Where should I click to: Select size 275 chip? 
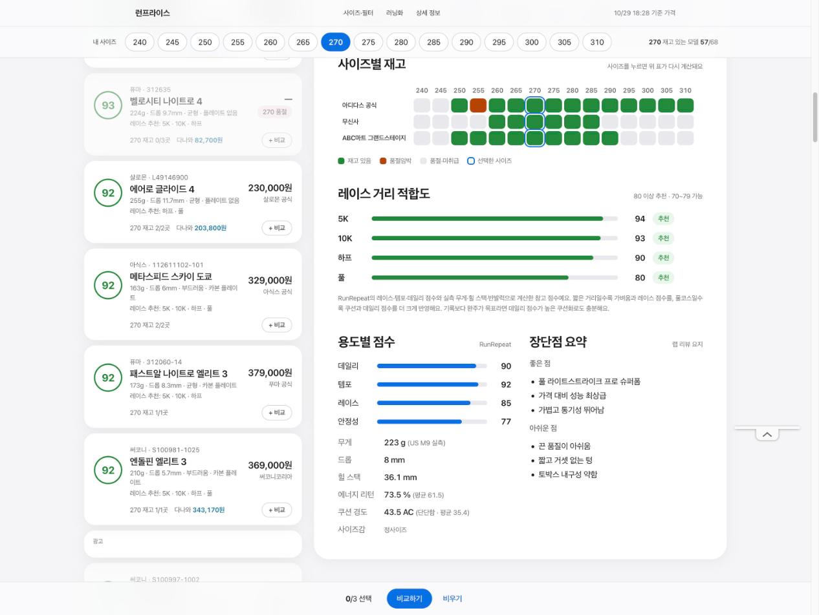[368, 42]
